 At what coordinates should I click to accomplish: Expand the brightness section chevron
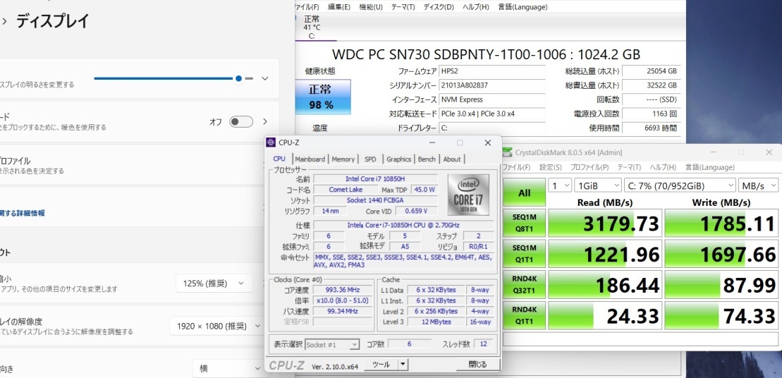(x=265, y=78)
